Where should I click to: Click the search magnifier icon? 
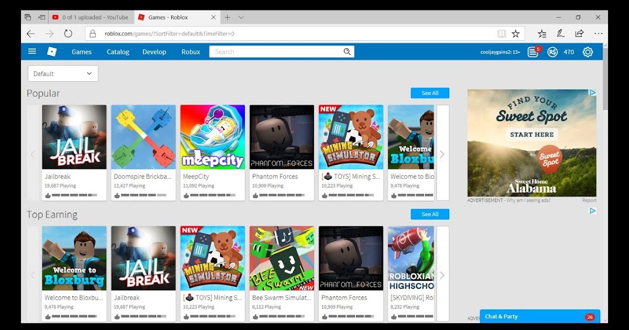click(x=347, y=51)
